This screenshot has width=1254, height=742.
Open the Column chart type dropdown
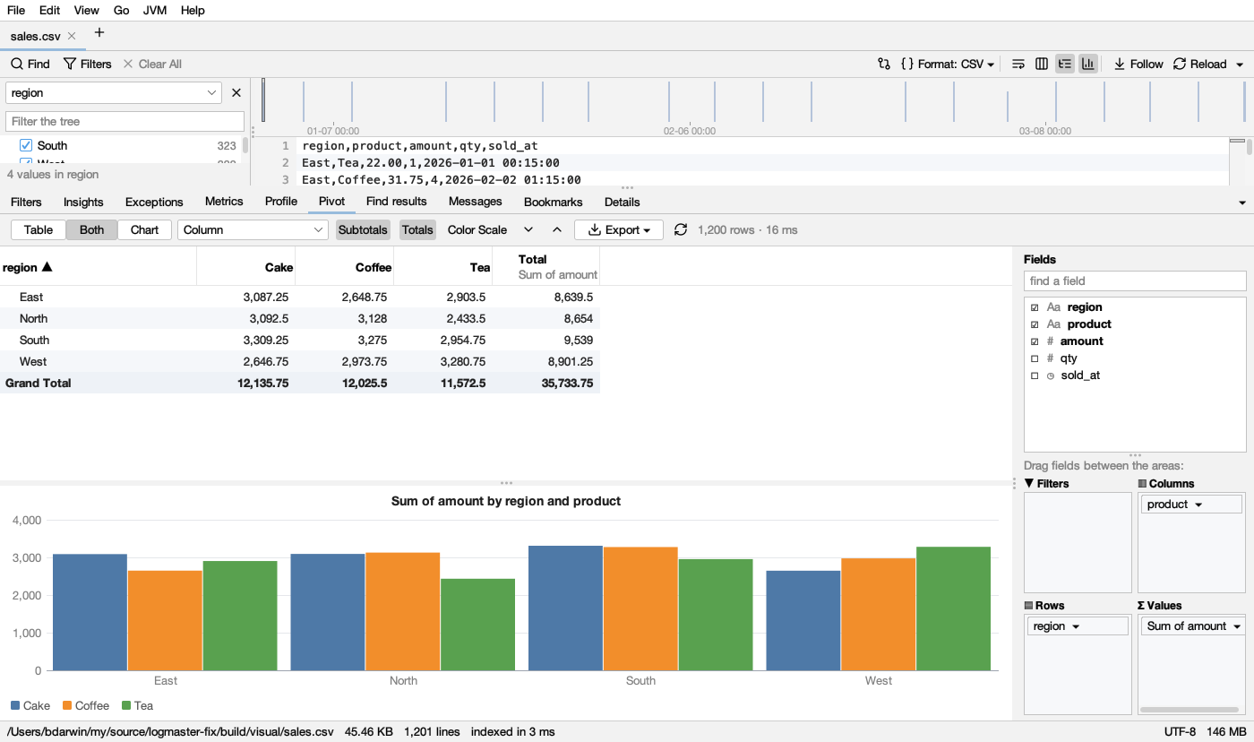(x=253, y=229)
